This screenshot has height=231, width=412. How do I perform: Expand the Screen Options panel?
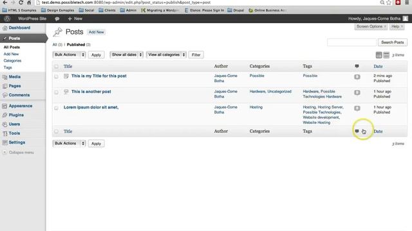(x=371, y=27)
